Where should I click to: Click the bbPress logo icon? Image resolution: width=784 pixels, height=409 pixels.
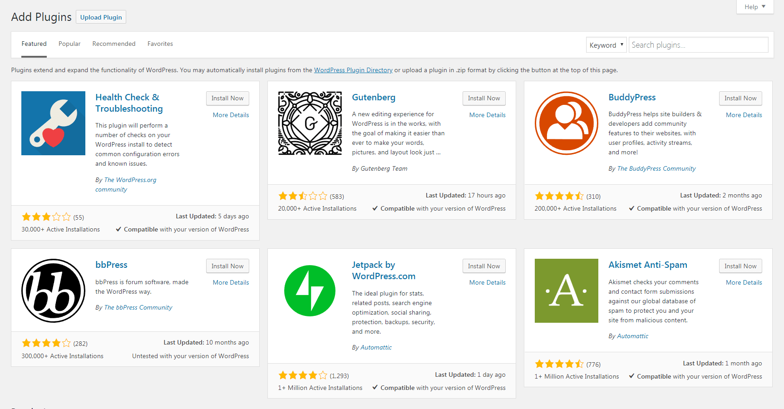[x=53, y=291]
